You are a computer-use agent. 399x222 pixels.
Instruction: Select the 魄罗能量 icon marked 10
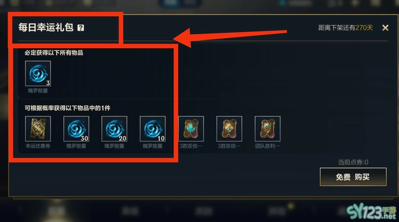[153, 129]
